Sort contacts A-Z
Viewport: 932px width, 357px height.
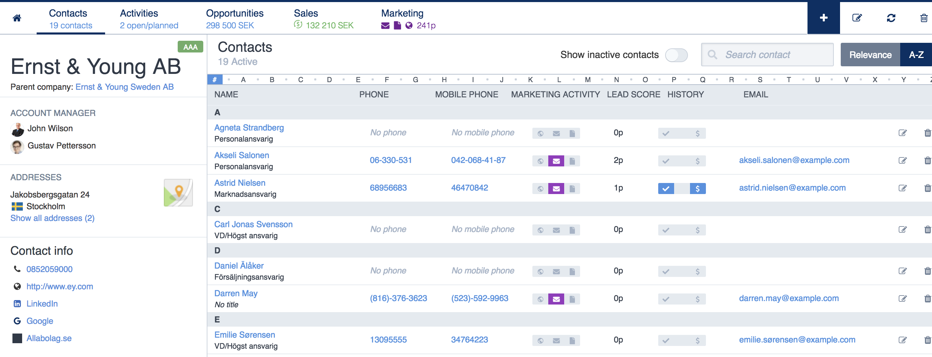[916, 55]
